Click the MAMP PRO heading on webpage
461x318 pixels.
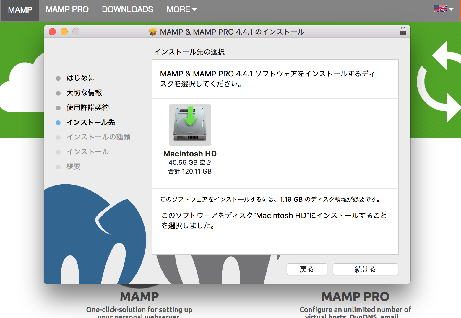point(355,296)
